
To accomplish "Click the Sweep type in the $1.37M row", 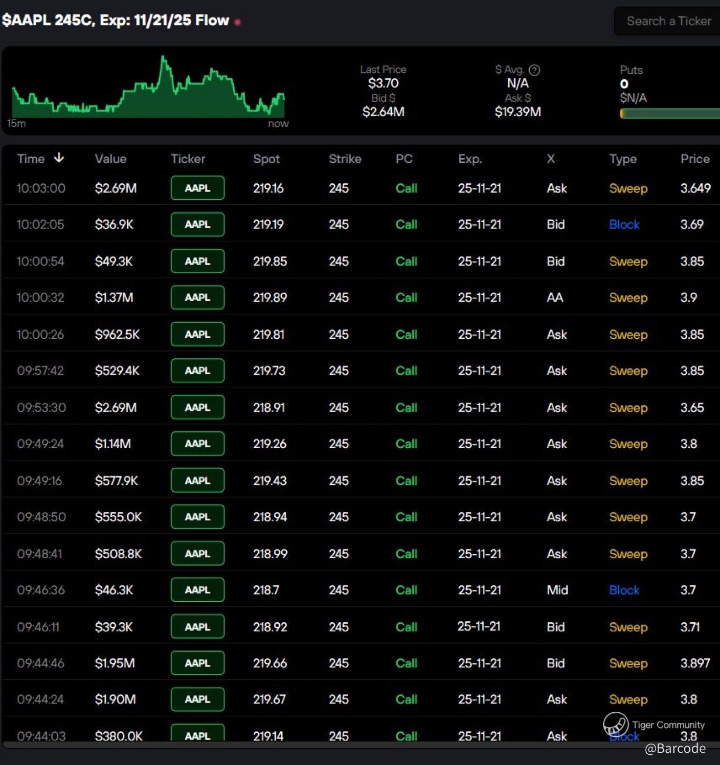I will pyautogui.click(x=628, y=298).
